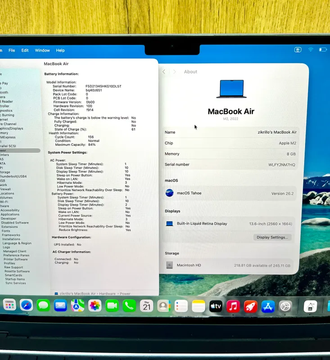Image resolution: width=330 pixels, height=360 pixels.
Task: Go back using the About back chevron
Action: pyautogui.click(x=164, y=72)
